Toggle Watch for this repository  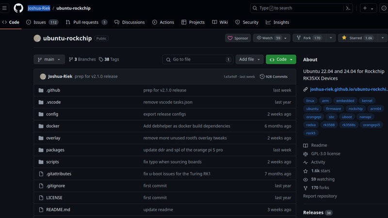(x=268, y=38)
